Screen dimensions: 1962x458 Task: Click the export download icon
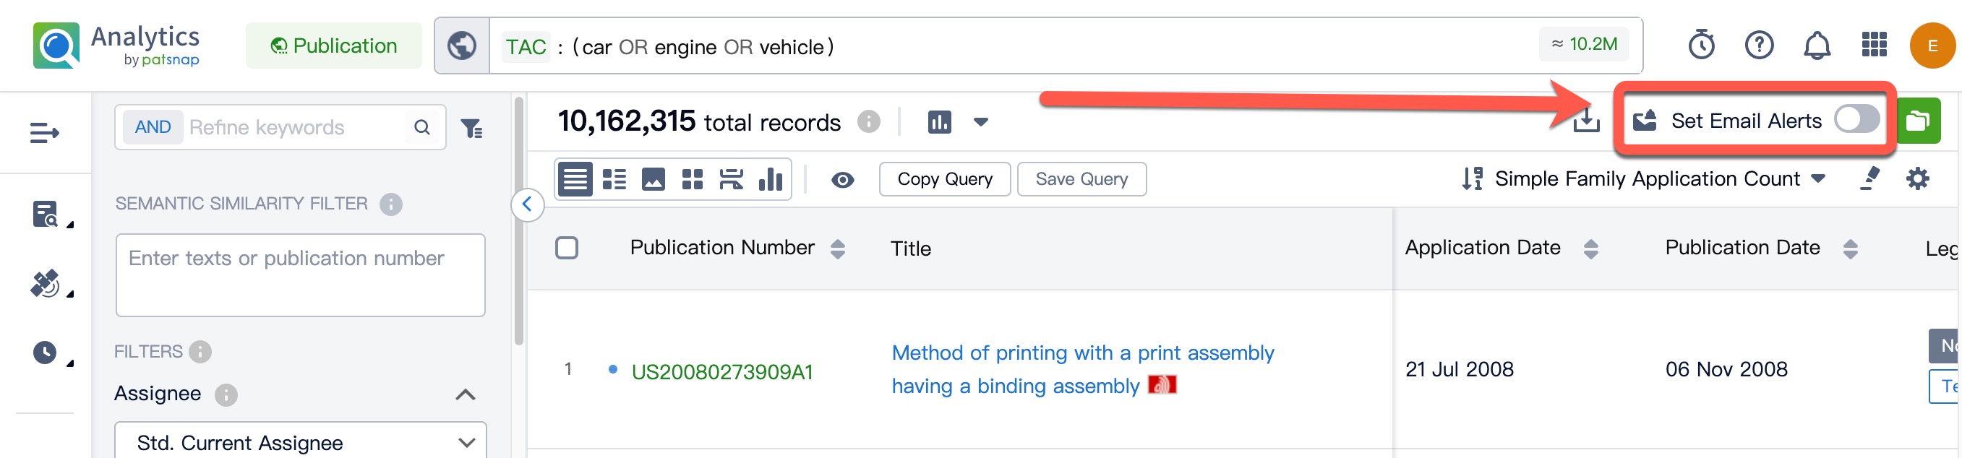tap(1586, 121)
